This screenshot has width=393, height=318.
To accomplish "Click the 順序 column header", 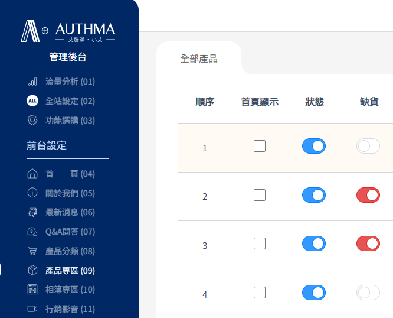I will coord(205,102).
